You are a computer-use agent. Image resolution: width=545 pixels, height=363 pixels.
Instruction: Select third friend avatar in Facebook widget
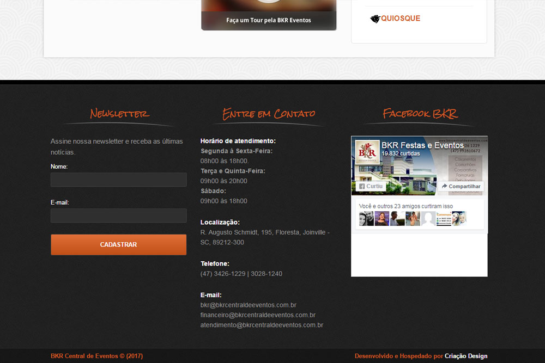(x=397, y=219)
